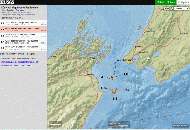Click 'Felt something not shown – report it here'
This screenshot has width=190, height=130.
(x=15, y=66)
